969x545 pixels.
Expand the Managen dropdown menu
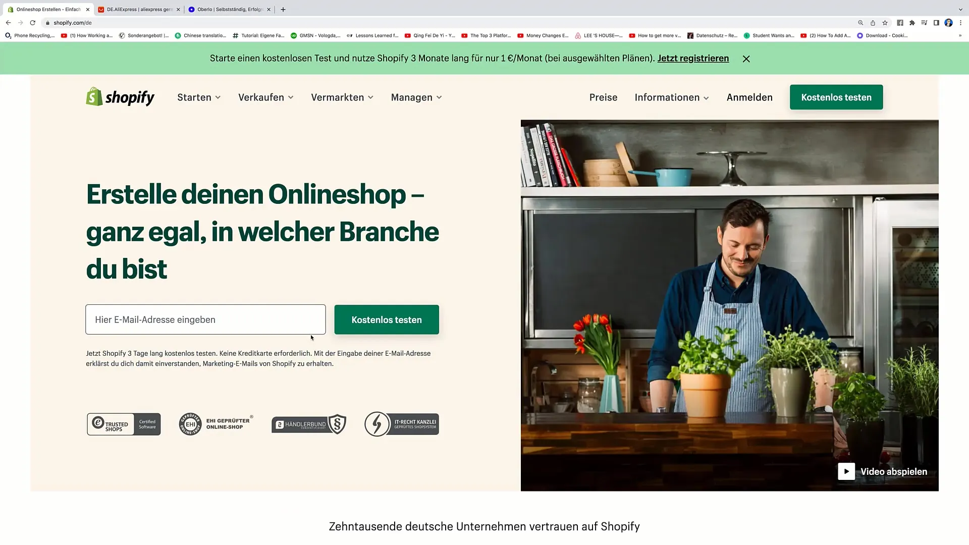coord(416,97)
